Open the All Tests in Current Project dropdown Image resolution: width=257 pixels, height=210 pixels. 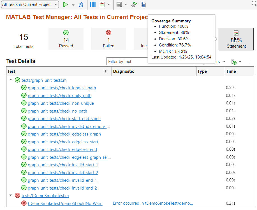(x=30, y=4)
